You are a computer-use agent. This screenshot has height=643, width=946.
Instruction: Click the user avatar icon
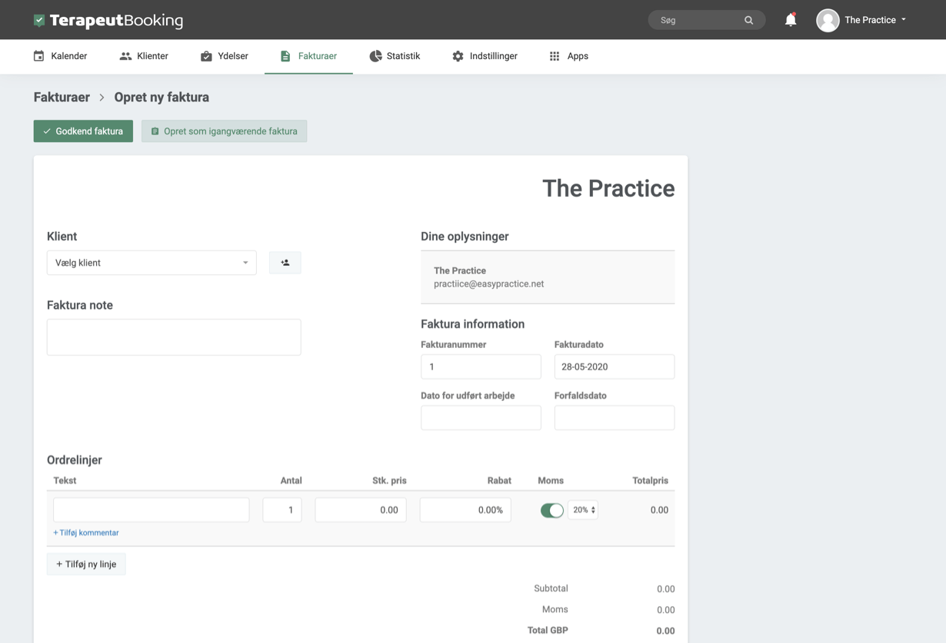[828, 20]
